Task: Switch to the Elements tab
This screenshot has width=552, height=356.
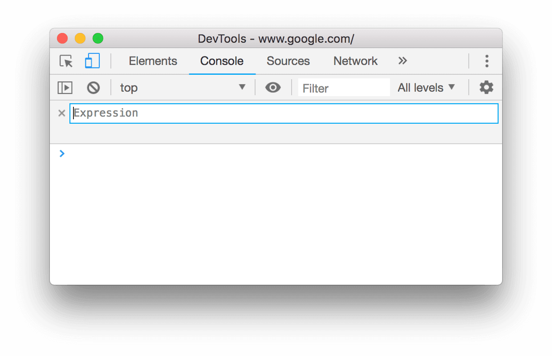Action: [x=153, y=61]
